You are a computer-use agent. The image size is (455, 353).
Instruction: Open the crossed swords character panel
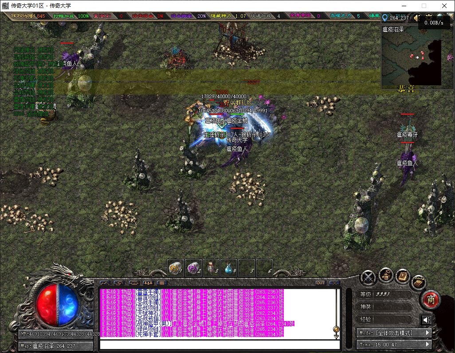(369, 278)
